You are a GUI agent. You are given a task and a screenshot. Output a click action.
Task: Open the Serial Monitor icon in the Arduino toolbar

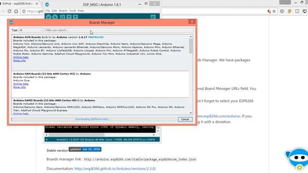coord(153,17)
